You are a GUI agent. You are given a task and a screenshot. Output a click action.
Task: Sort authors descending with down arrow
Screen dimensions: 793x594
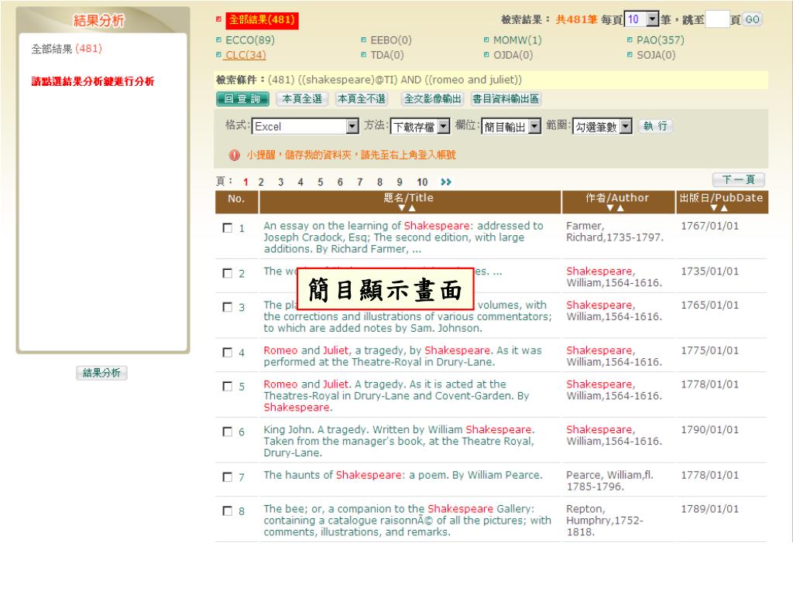pos(610,208)
